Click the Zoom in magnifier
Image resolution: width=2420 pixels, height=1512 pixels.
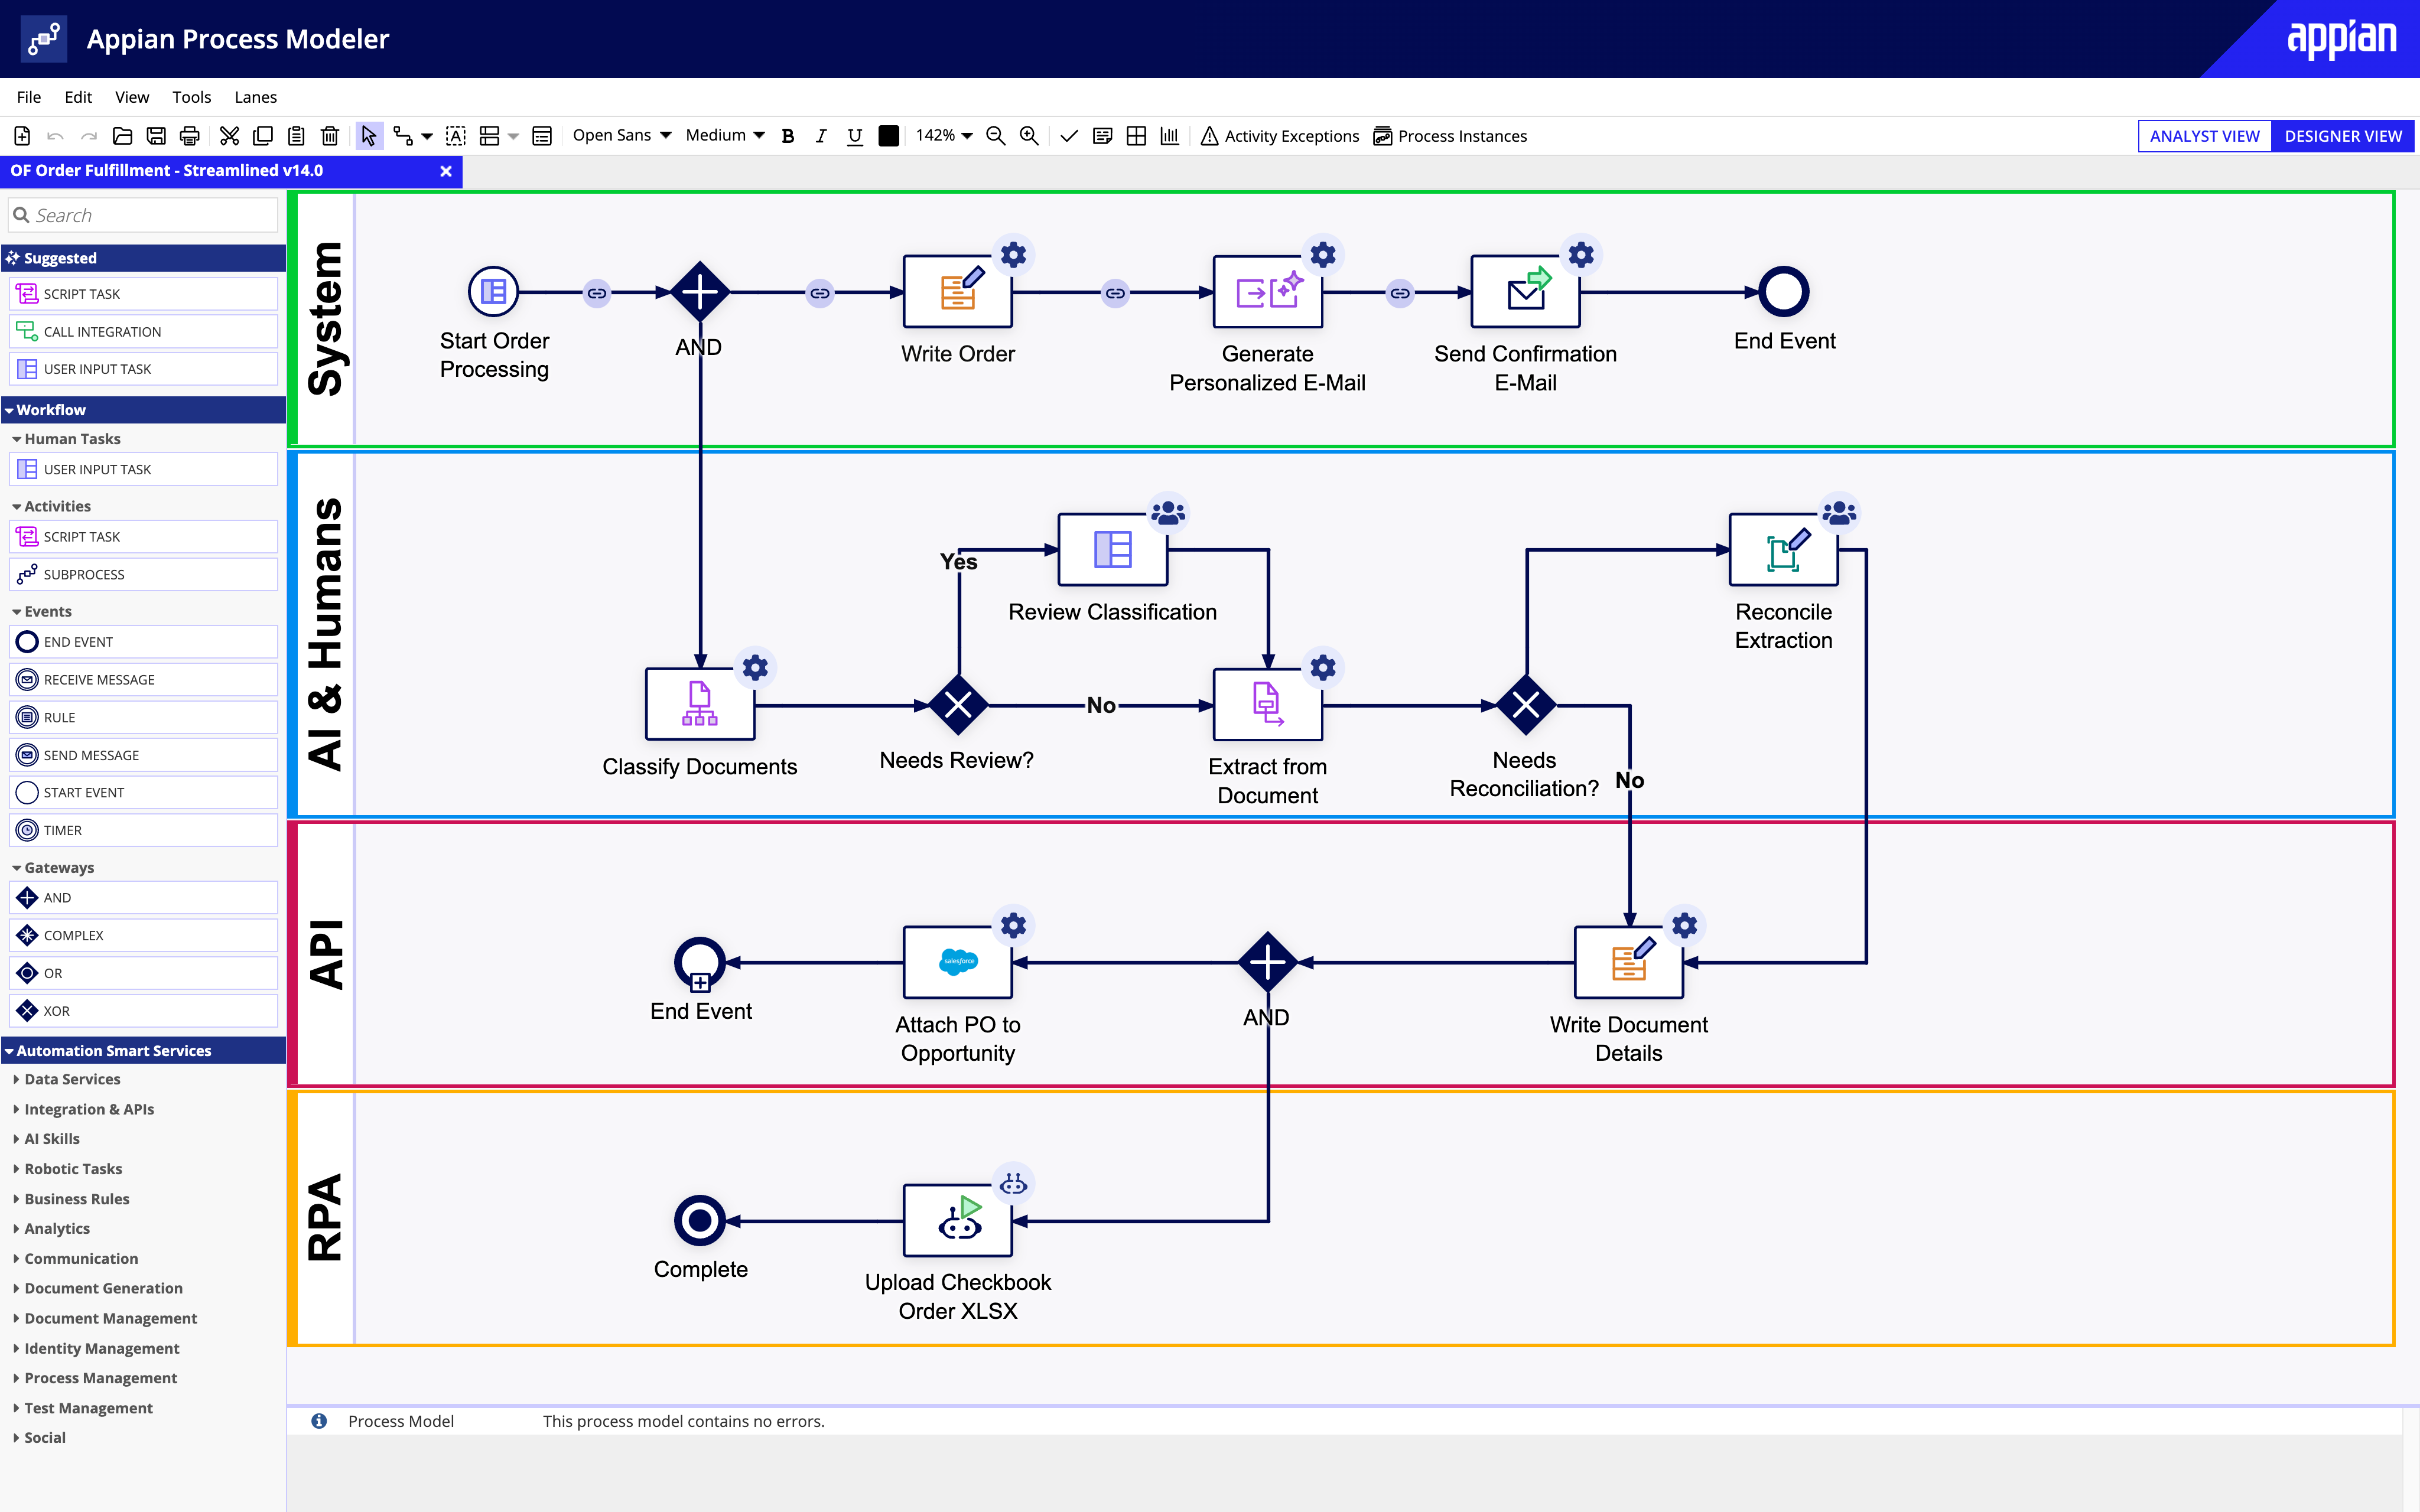click(1029, 136)
